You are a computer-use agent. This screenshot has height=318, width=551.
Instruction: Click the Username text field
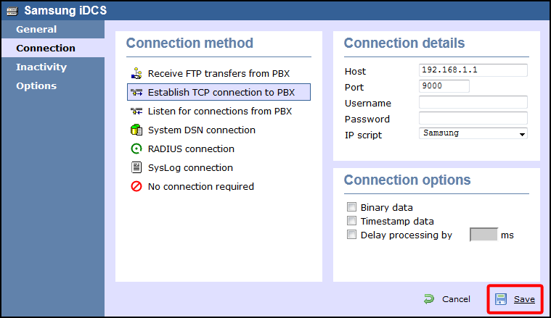(473, 102)
